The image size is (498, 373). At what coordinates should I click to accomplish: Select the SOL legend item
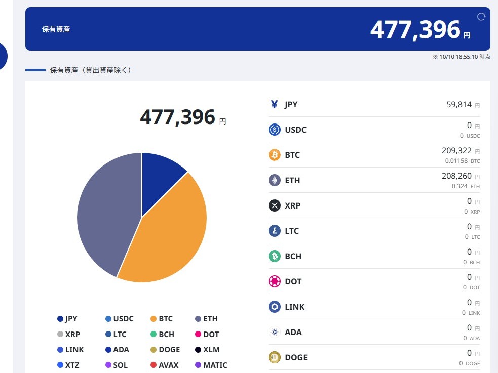116,365
